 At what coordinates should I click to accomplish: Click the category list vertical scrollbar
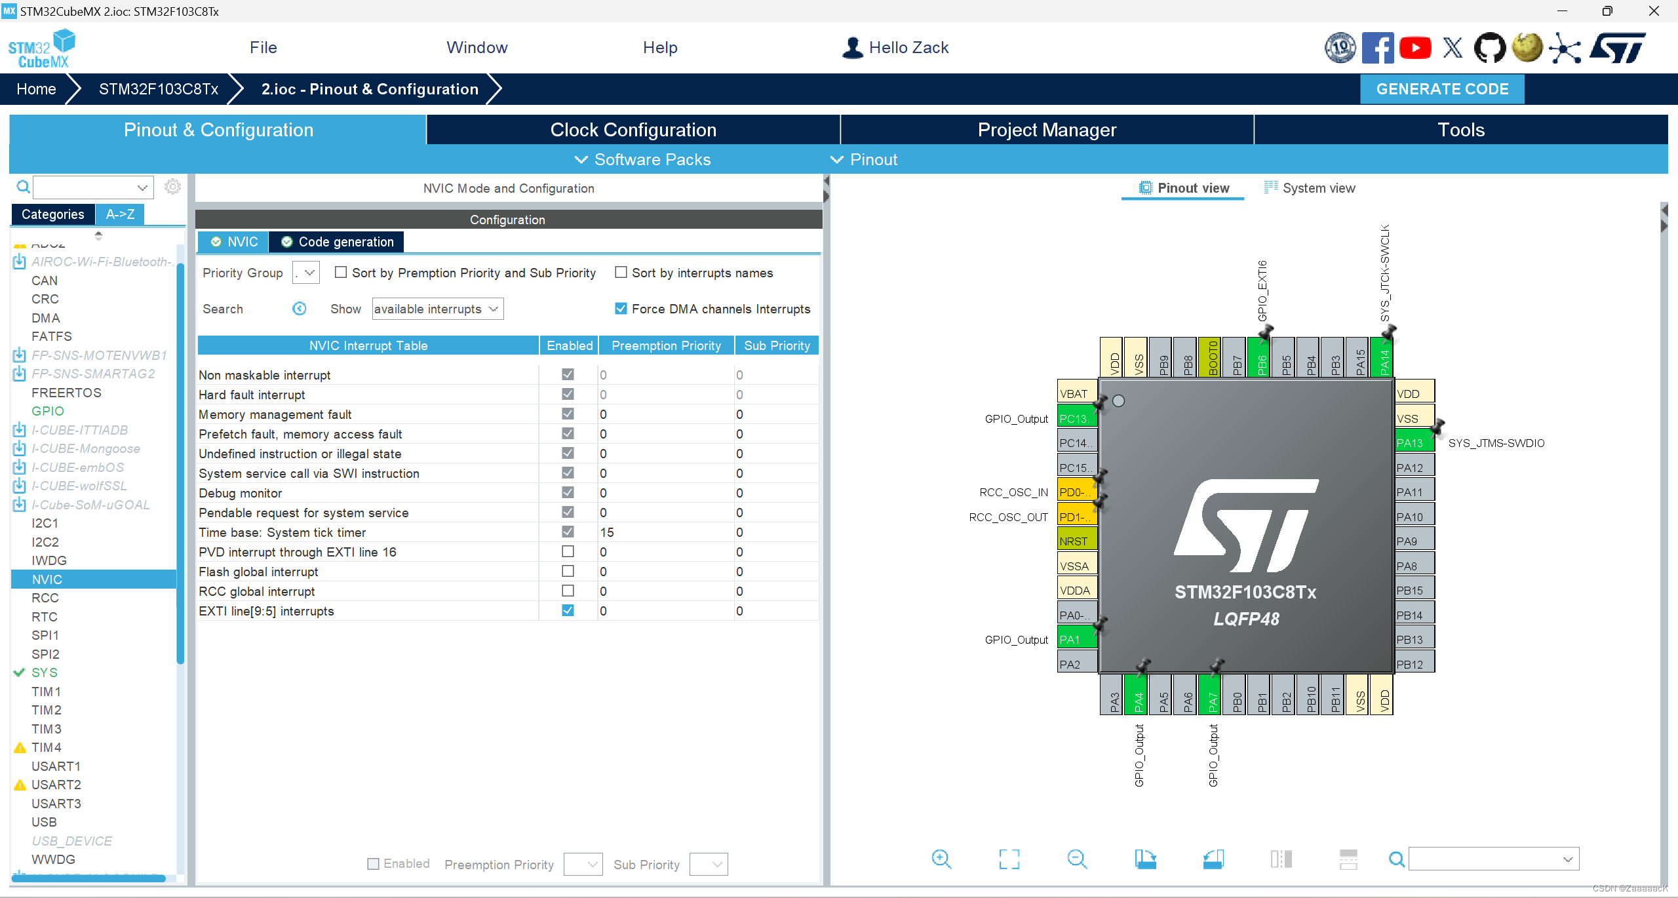coord(180,462)
